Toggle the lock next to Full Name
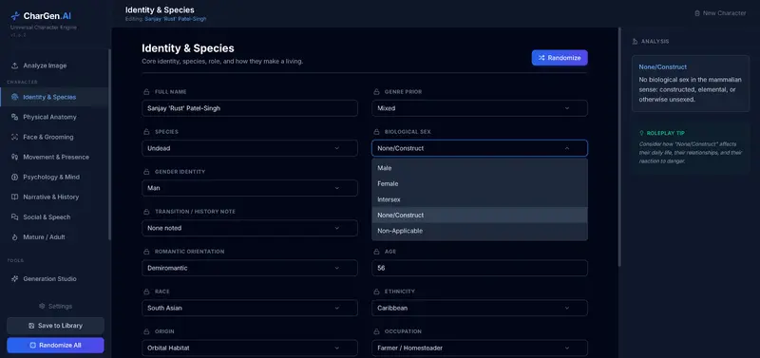 click(146, 91)
